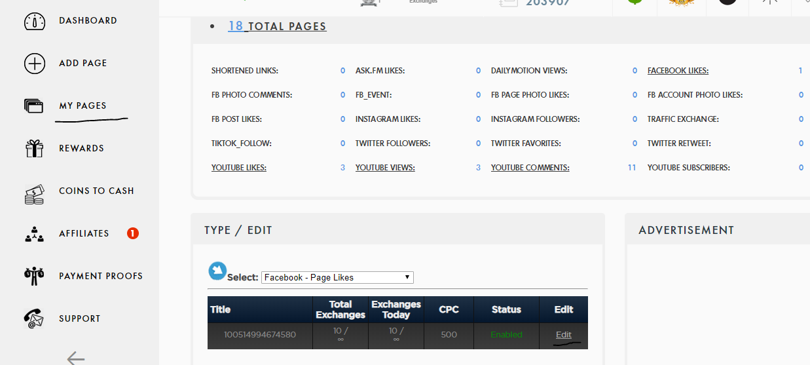Open the Dashboard menu item
Screen dimensions: 810x365
(88, 21)
